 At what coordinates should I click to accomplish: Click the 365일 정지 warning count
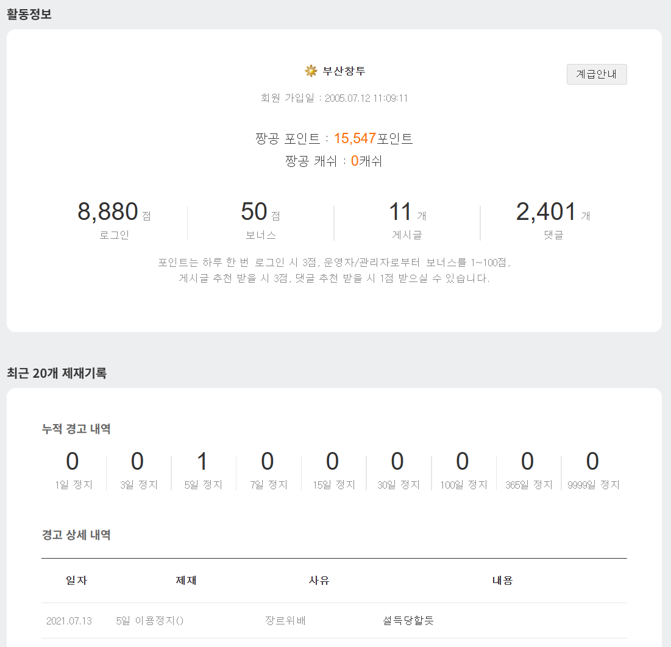(528, 462)
